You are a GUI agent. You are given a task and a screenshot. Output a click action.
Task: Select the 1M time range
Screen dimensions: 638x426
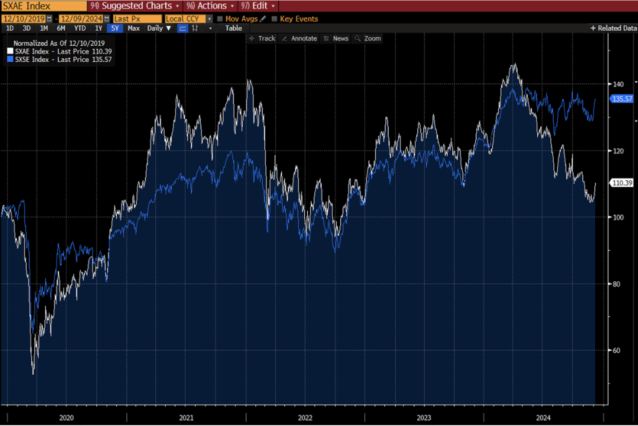(44, 28)
